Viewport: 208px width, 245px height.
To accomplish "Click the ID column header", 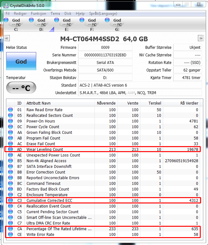I will tap(19, 103).
